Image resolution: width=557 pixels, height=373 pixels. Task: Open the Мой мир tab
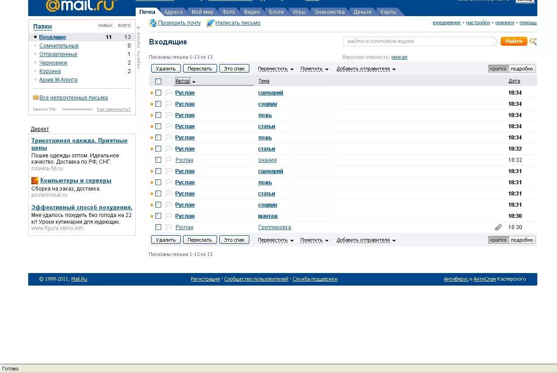(x=202, y=12)
